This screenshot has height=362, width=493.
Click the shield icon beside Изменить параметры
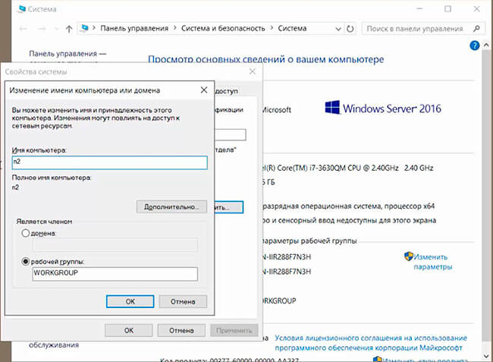(408, 257)
